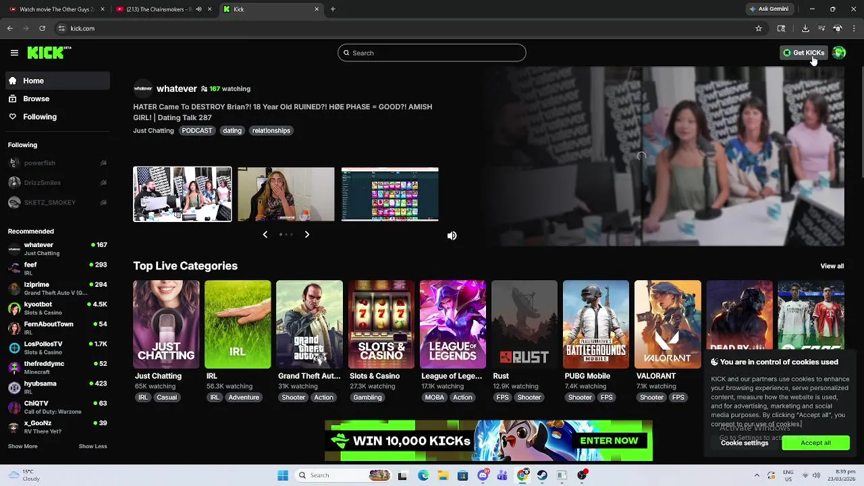Image resolution: width=864 pixels, height=486 pixels.
Task: Toggle volume on the featured stream
Action: click(x=452, y=236)
